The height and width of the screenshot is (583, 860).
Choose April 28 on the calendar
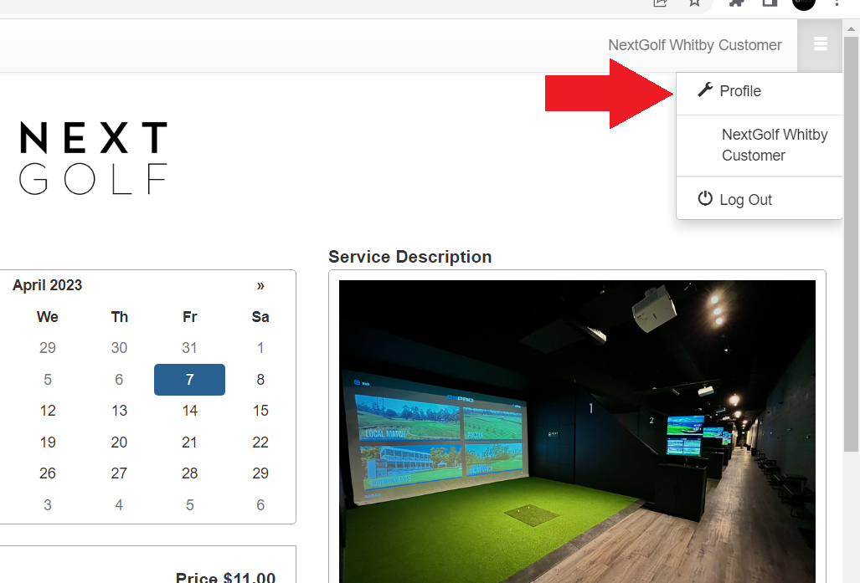tap(190, 473)
